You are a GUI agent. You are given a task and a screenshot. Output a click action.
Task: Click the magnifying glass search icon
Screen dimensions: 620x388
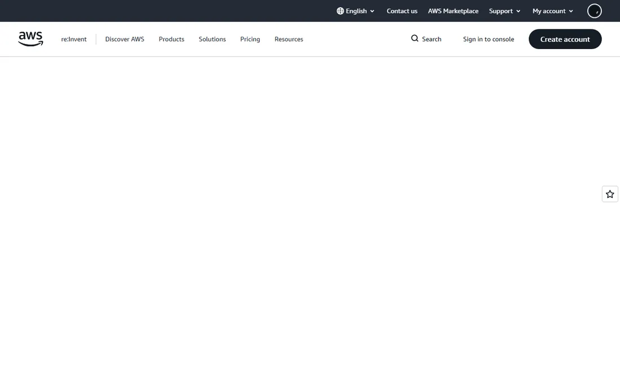pyautogui.click(x=414, y=38)
